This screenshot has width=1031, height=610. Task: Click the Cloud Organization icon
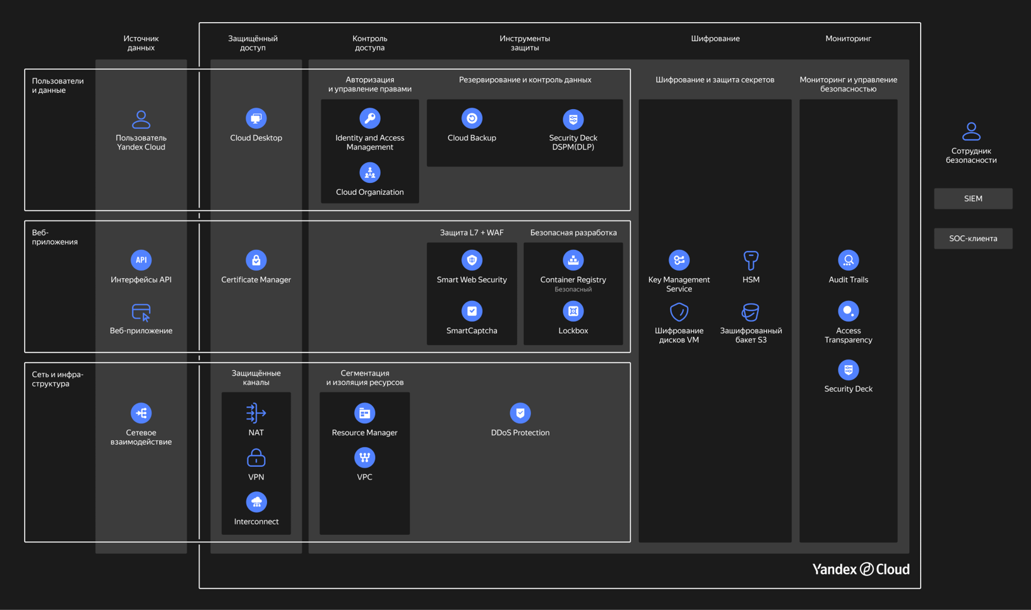[x=369, y=173]
